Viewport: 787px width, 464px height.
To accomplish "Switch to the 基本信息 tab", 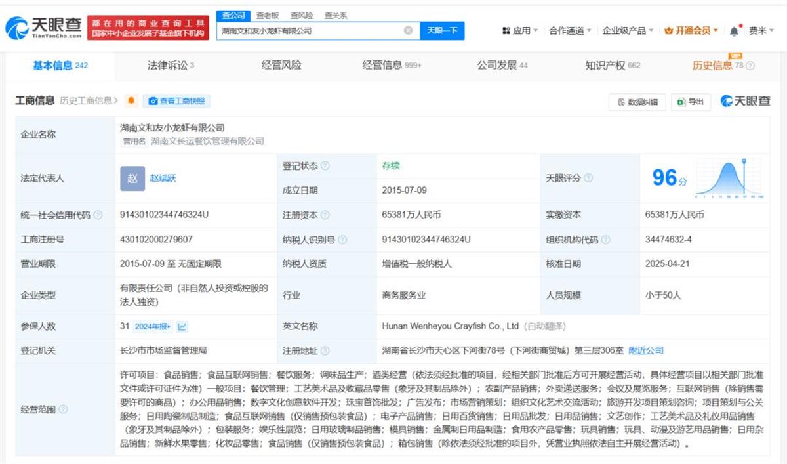I will pyautogui.click(x=60, y=66).
